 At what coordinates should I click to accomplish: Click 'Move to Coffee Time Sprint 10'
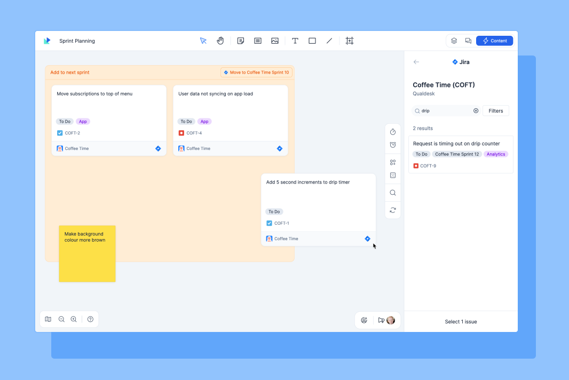coord(256,72)
